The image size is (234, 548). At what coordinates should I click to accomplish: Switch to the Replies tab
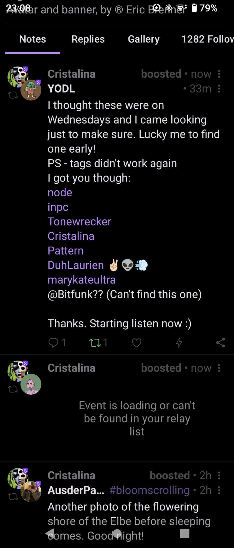[88, 39]
